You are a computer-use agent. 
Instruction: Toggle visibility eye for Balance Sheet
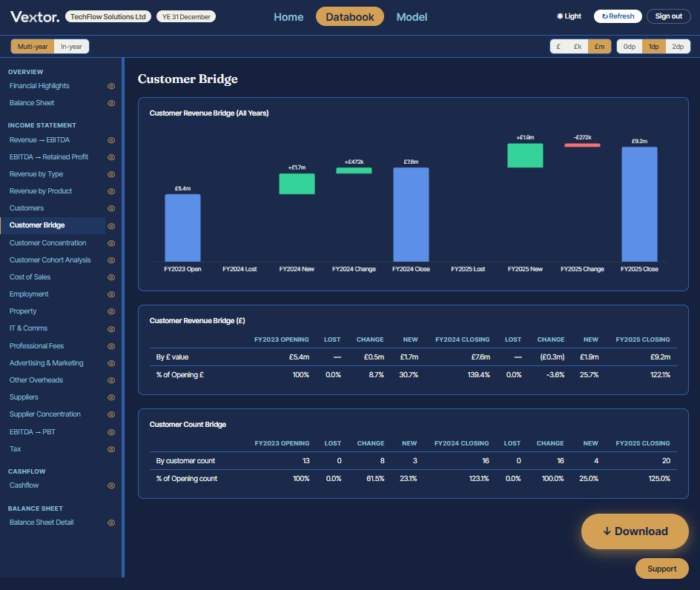(x=112, y=103)
